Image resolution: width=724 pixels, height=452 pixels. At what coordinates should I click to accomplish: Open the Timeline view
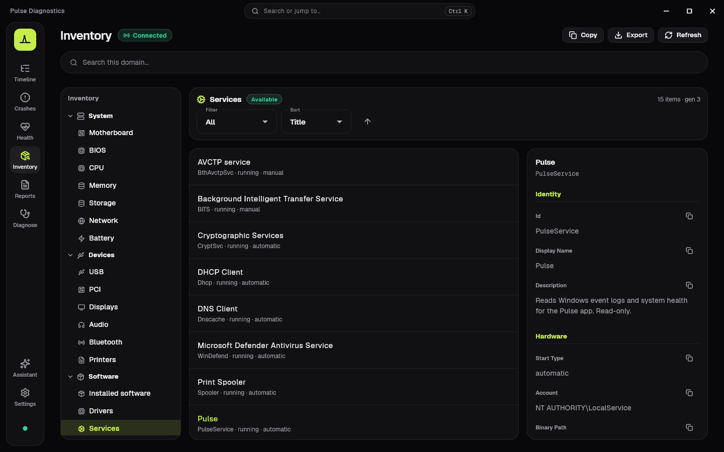(25, 73)
